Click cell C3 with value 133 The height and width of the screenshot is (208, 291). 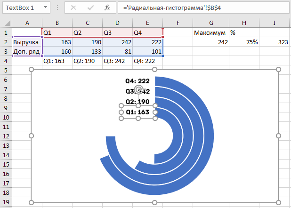[88, 51]
